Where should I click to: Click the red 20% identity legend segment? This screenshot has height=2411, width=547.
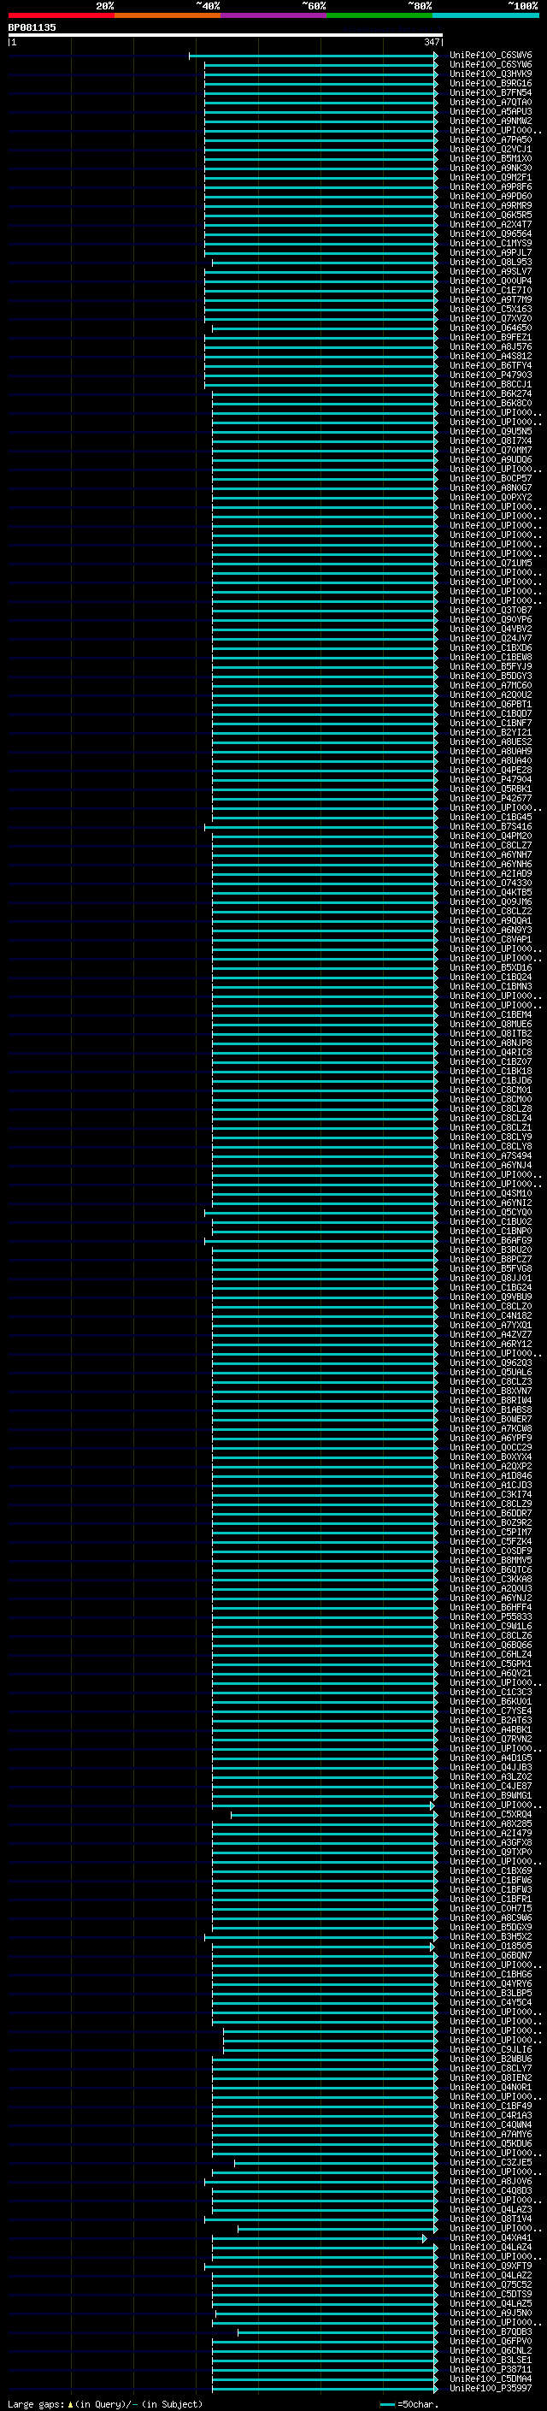61,15
